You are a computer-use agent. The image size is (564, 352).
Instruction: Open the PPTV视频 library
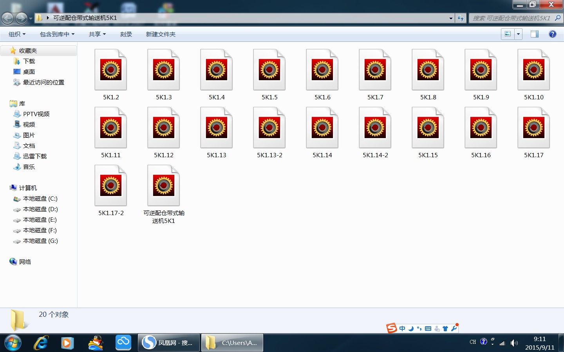pos(36,114)
